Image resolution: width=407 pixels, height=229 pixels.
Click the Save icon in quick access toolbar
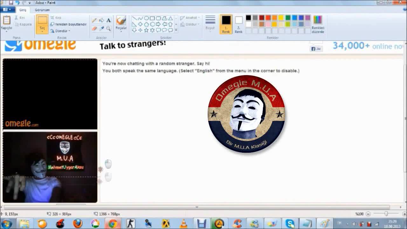pyautogui.click(x=11, y=3)
